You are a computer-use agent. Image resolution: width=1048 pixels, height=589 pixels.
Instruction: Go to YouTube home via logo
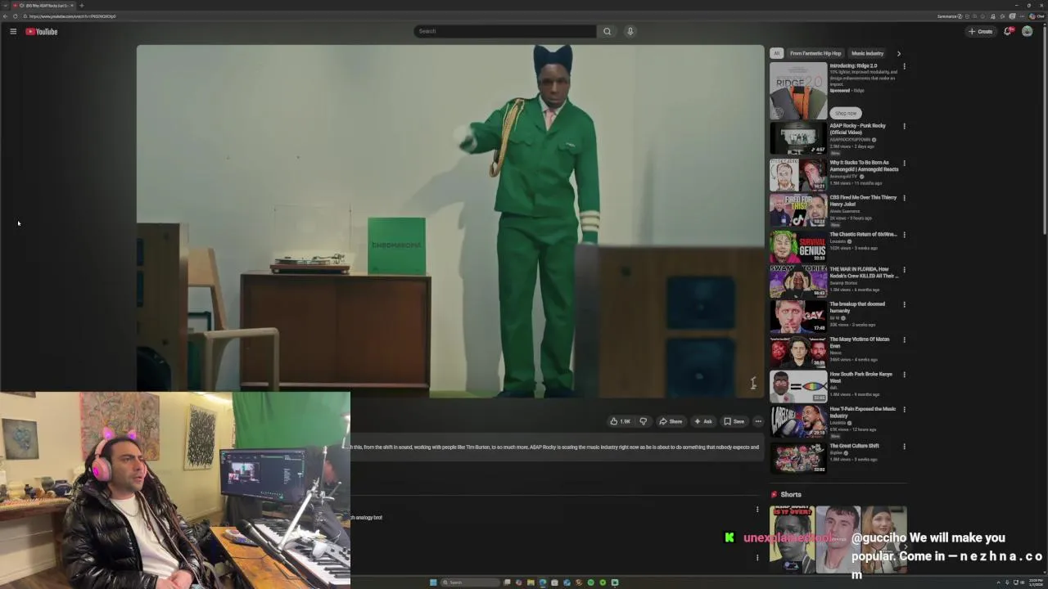(41, 31)
